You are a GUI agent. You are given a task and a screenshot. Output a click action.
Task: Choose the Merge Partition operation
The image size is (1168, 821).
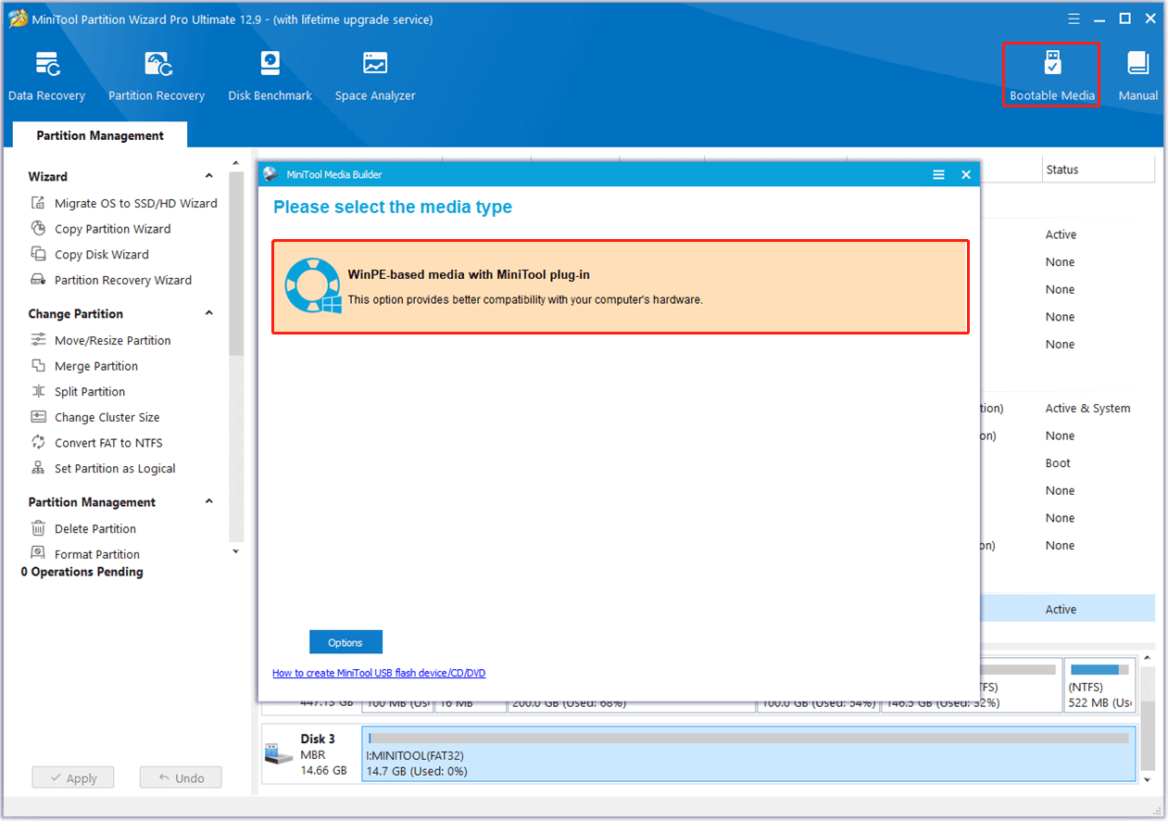96,365
